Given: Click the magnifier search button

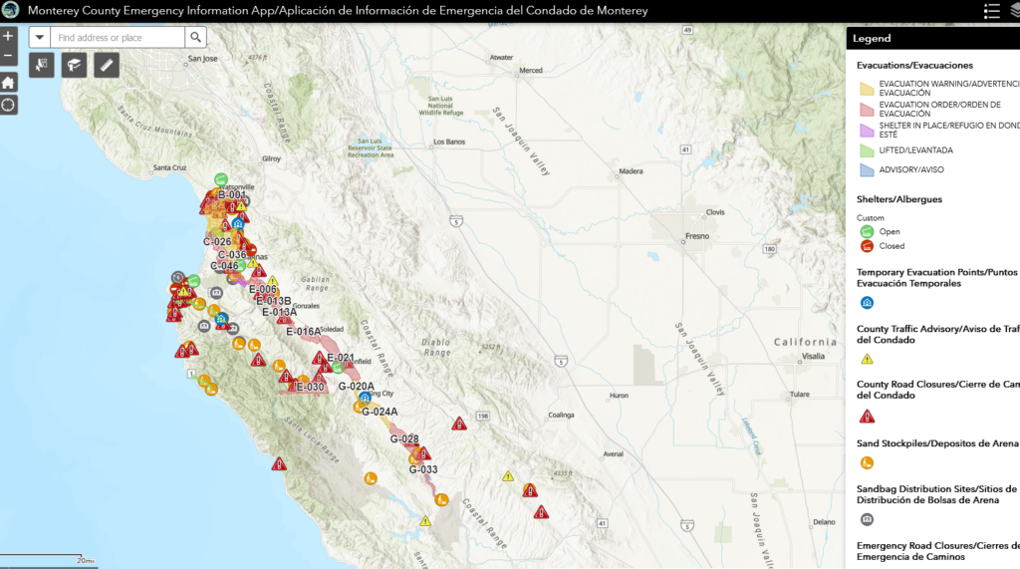Looking at the screenshot, I should [196, 38].
